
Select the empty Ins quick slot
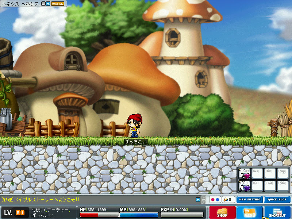tap(256, 174)
